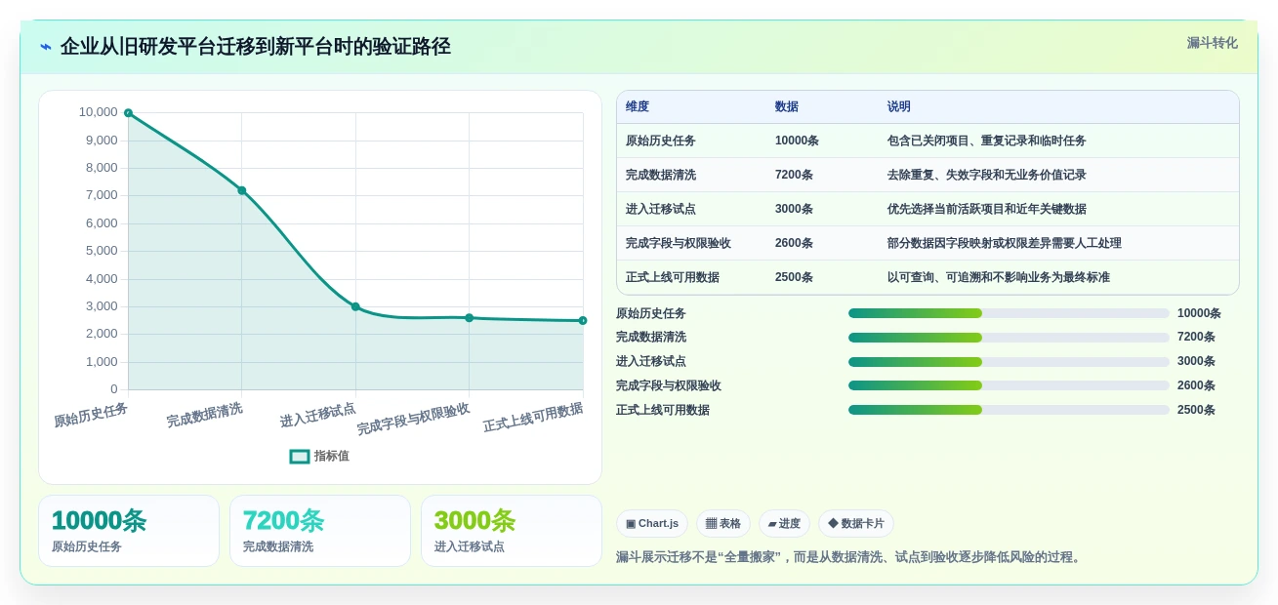The height and width of the screenshot is (605, 1278).
Task: Select the 表格 tag chip
Action: (x=723, y=523)
